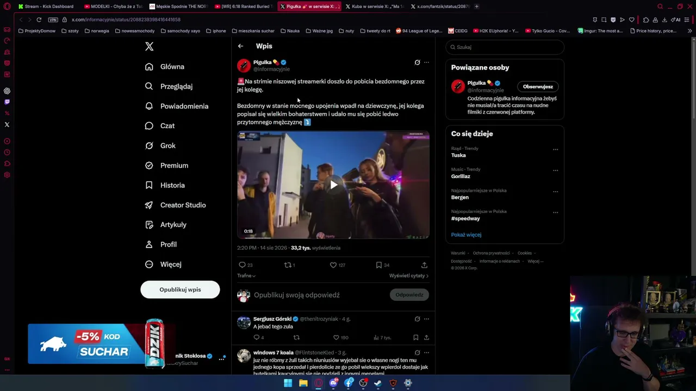
Task: Play the embedded video
Action: (x=333, y=185)
